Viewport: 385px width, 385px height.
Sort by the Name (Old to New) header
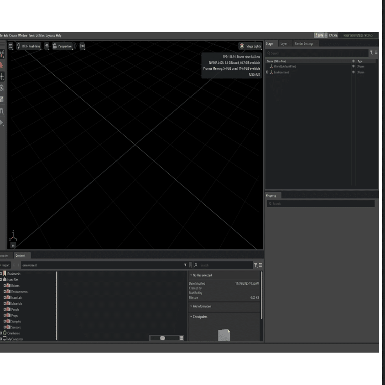[x=276, y=61]
